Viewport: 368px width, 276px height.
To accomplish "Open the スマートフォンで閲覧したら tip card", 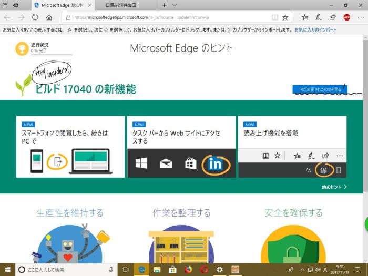I will tap(70, 147).
